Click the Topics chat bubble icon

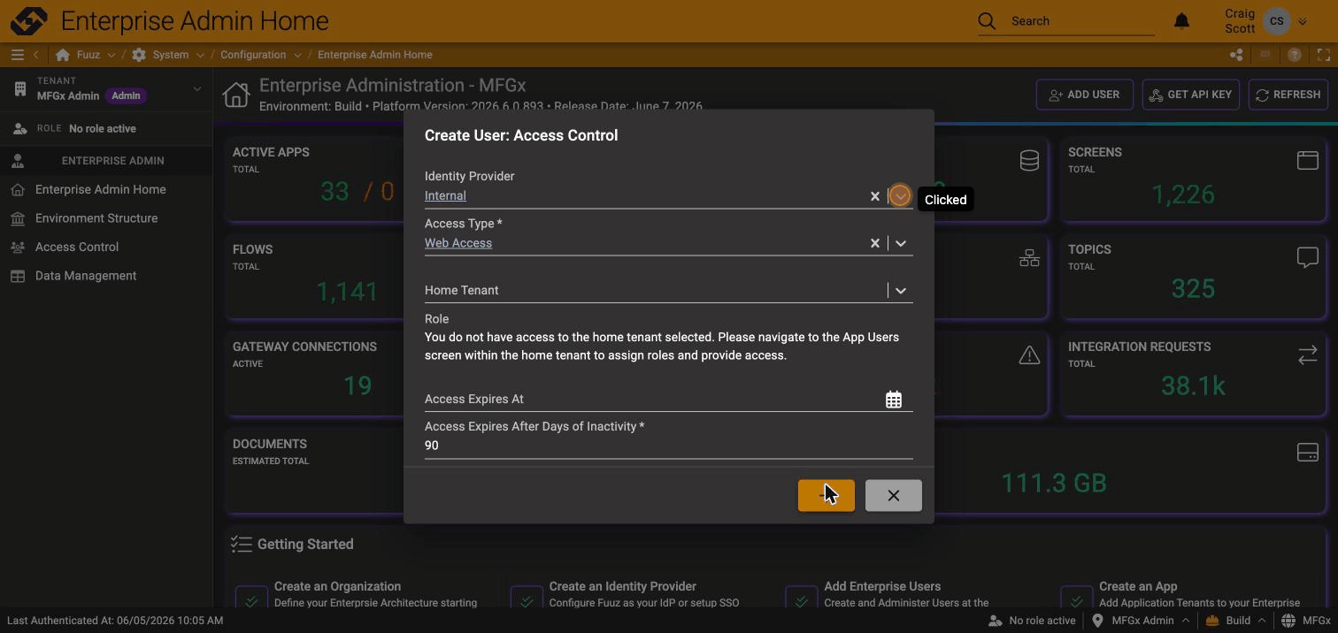coord(1307,257)
